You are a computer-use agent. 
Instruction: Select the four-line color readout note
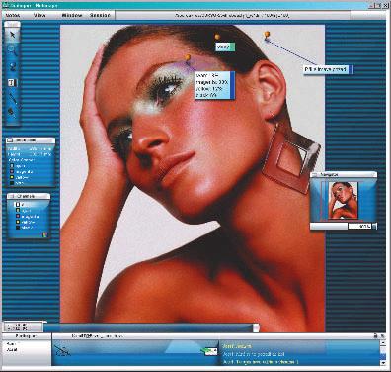click(x=214, y=85)
